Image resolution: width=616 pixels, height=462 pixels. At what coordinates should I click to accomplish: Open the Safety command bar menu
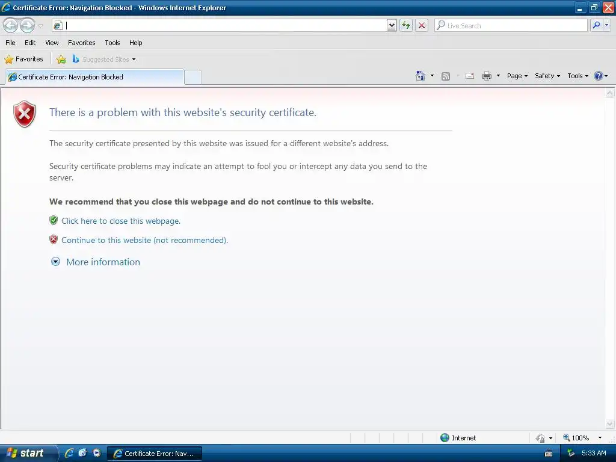(x=547, y=76)
